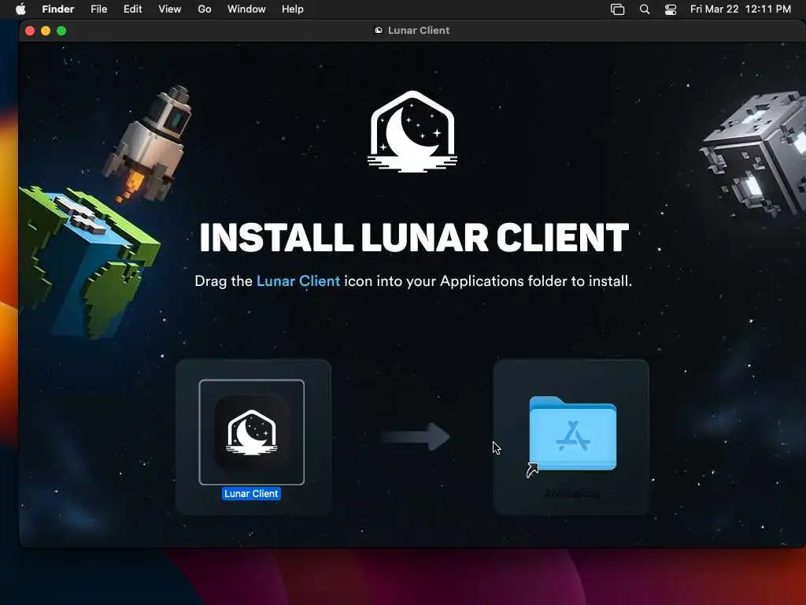Open the Help menu
The image size is (806, 605).
click(x=293, y=9)
